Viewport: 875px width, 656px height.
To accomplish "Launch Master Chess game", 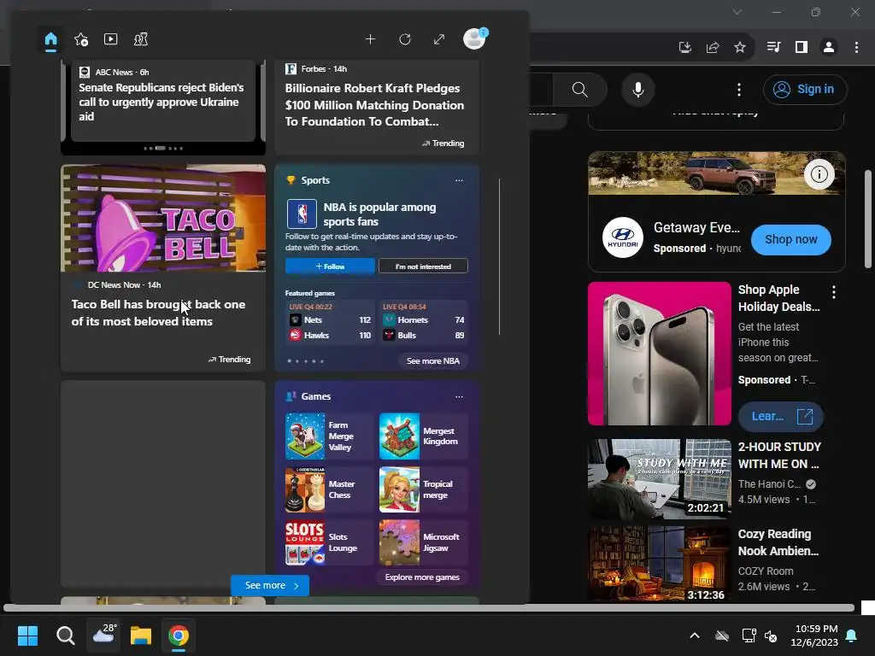I will click(x=328, y=489).
